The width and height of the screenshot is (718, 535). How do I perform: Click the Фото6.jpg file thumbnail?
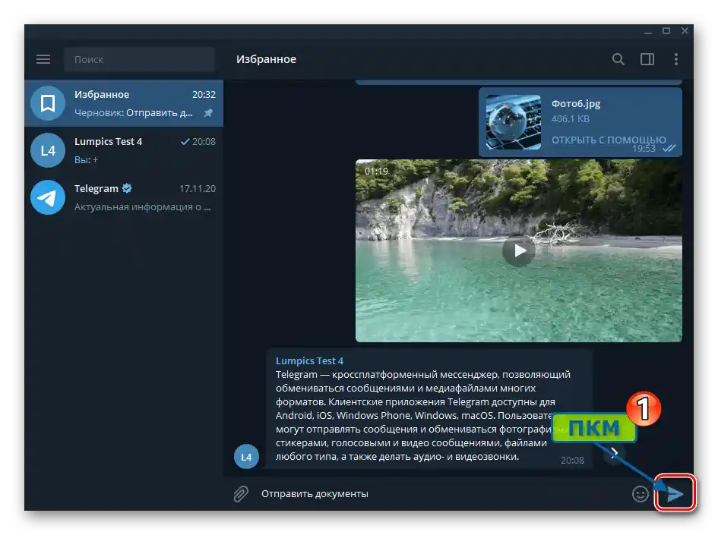513,121
